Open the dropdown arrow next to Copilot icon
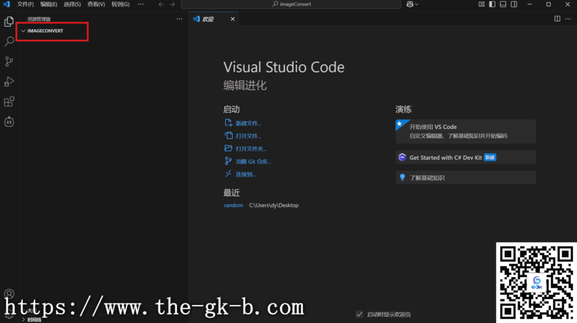Screen dimensions: 577x323 pyautogui.click(x=416, y=5)
